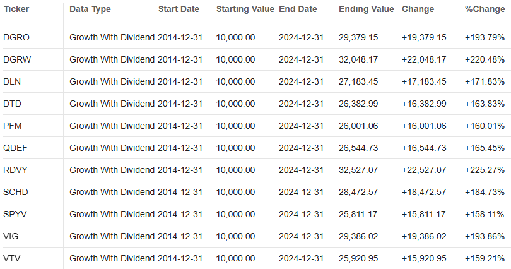Click the Change column header

pyautogui.click(x=418, y=9)
